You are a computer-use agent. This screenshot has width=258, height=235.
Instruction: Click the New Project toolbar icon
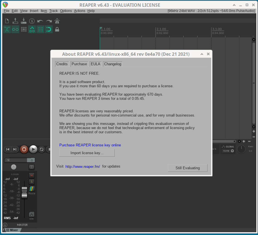[x=7, y=21]
